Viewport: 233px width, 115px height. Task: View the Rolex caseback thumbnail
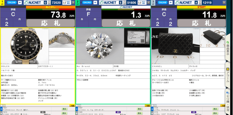click(62, 38)
